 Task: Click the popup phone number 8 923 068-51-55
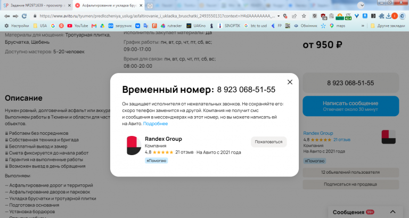click(x=246, y=90)
